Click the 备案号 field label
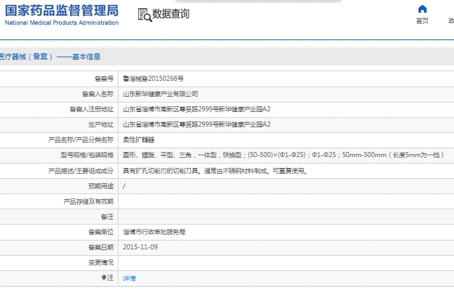Image resolution: width=454 pixels, height=292 pixels. coord(104,78)
